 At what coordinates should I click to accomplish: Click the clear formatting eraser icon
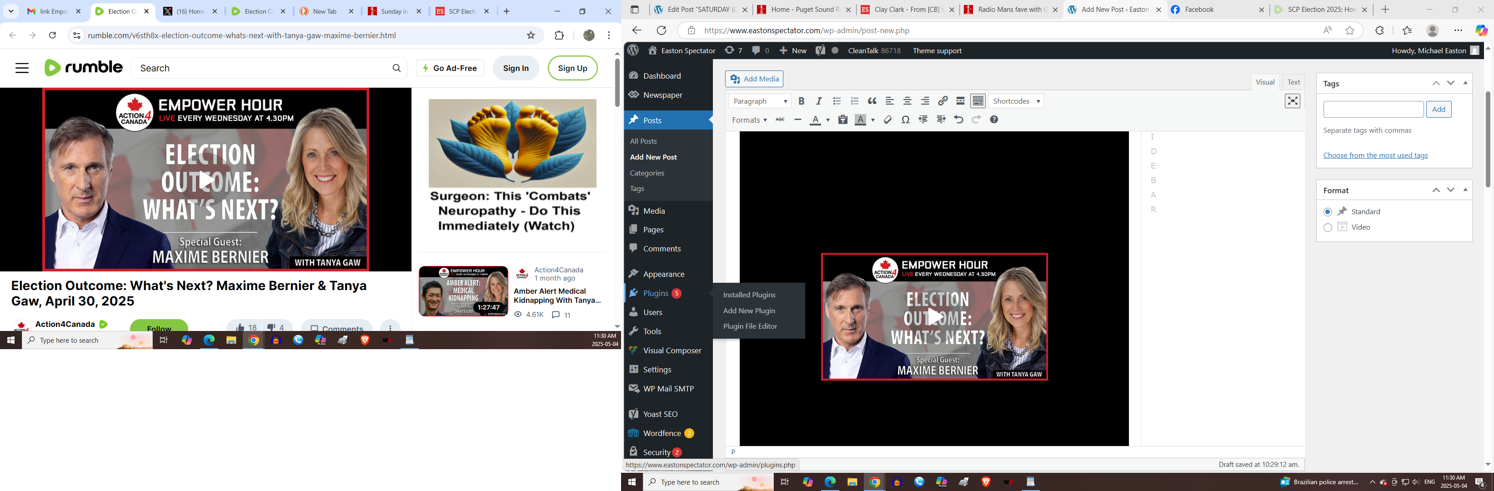pyautogui.click(x=887, y=120)
